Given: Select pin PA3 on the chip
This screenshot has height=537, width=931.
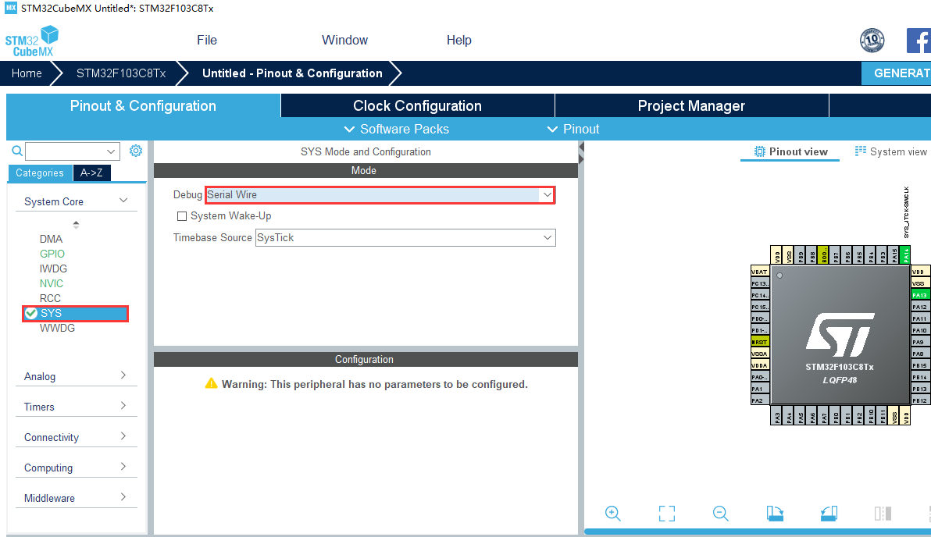Looking at the screenshot, I should (x=777, y=416).
